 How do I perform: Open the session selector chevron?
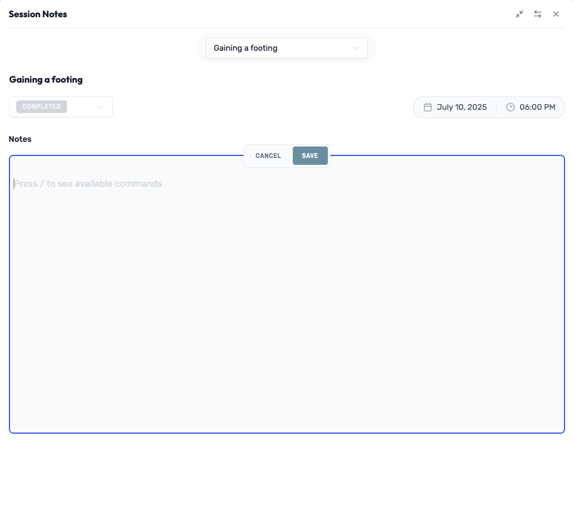(356, 48)
